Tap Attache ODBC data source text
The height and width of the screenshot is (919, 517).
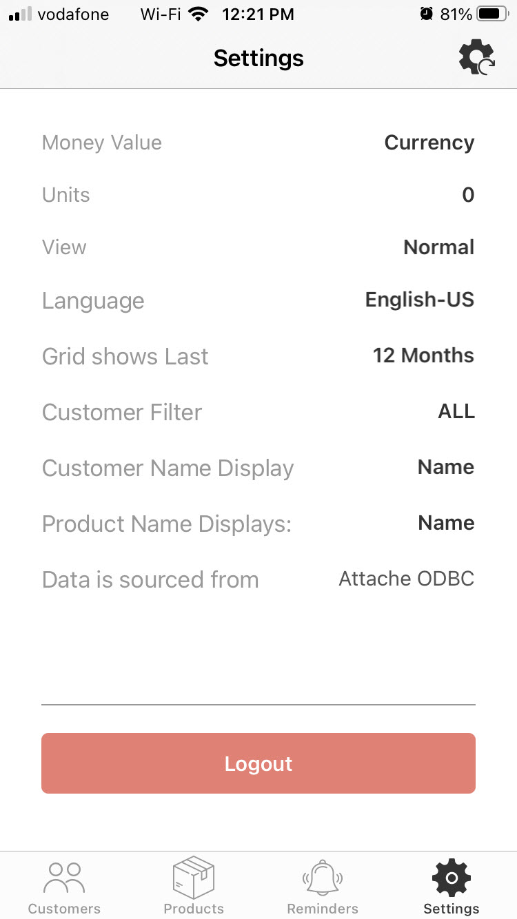pyautogui.click(x=407, y=579)
